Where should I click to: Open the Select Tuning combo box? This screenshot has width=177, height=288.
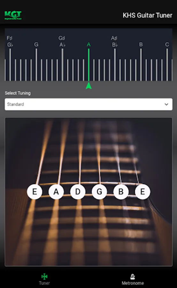point(88,104)
